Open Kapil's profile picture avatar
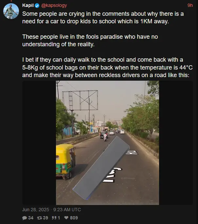This screenshot has width=198, height=224. (x=11, y=11)
